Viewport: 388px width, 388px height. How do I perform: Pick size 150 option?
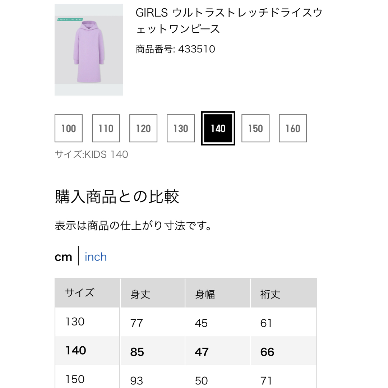255,128
